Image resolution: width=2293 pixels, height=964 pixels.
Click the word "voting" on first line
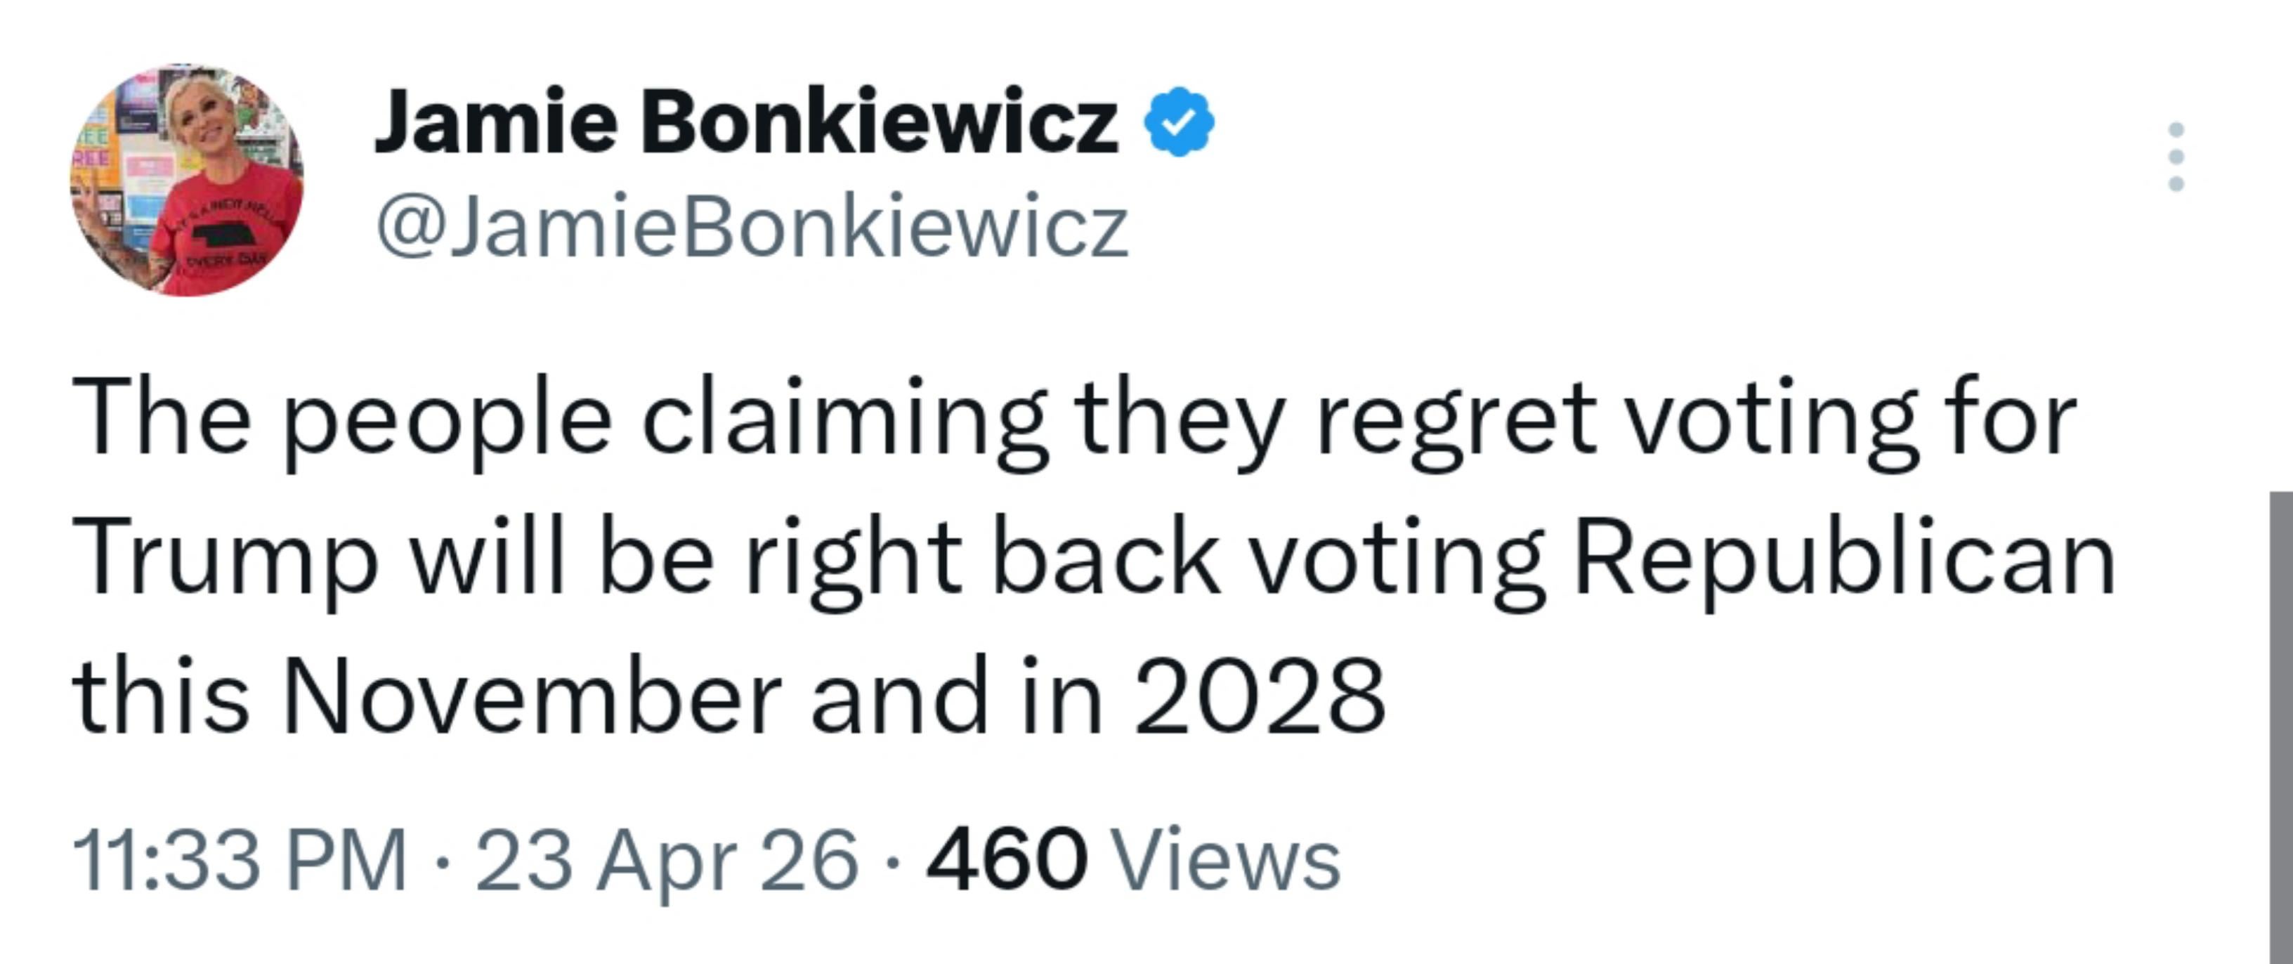[x=1771, y=420]
